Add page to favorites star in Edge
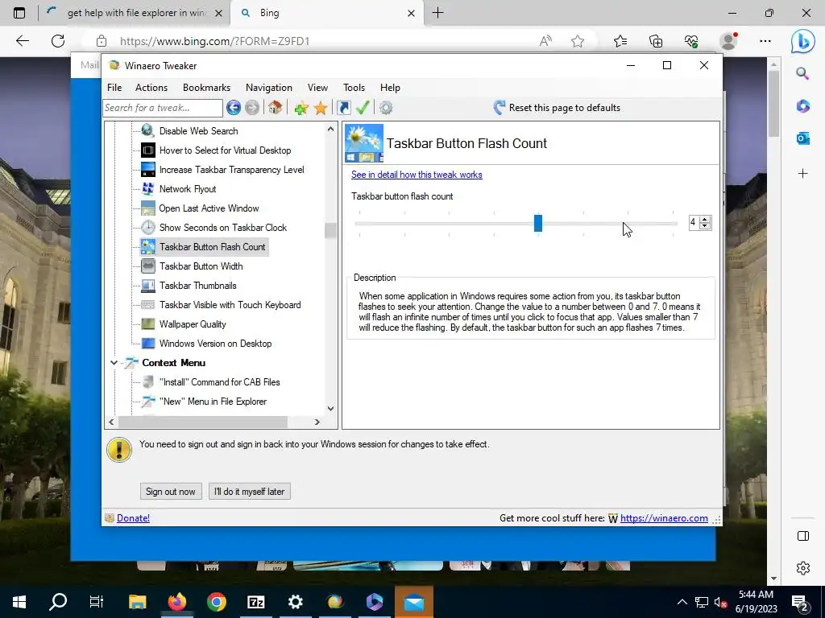The image size is (825, 618). coord(578,41)
